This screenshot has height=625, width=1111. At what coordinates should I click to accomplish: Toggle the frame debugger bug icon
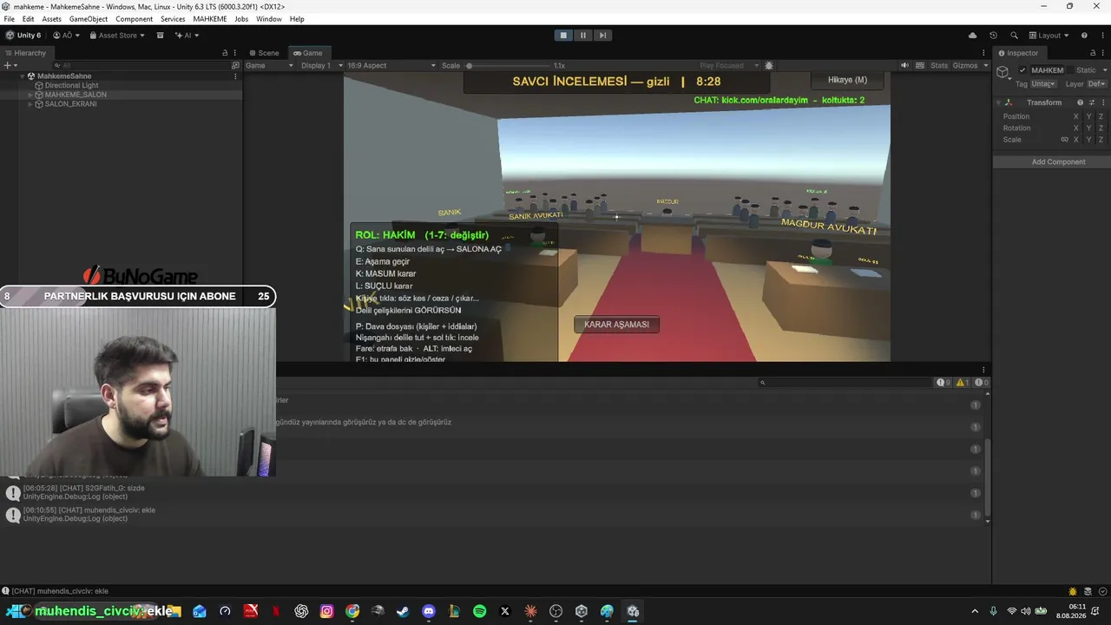tap(769, 65)
